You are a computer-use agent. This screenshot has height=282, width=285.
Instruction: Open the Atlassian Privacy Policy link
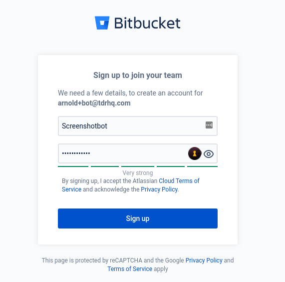159,189
